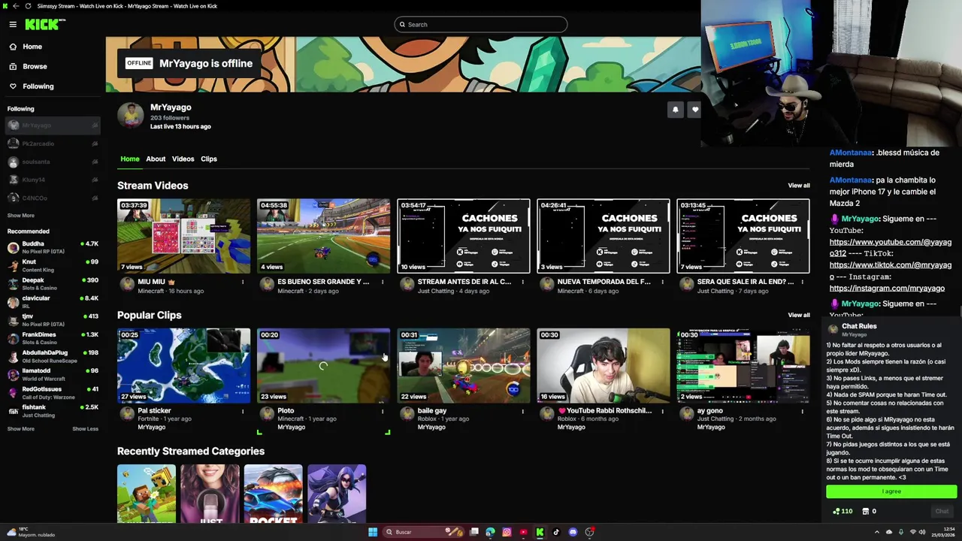This screenshot has height=541, width=962.
Task: Show hidden system tray icons
Action: [876, 532]
